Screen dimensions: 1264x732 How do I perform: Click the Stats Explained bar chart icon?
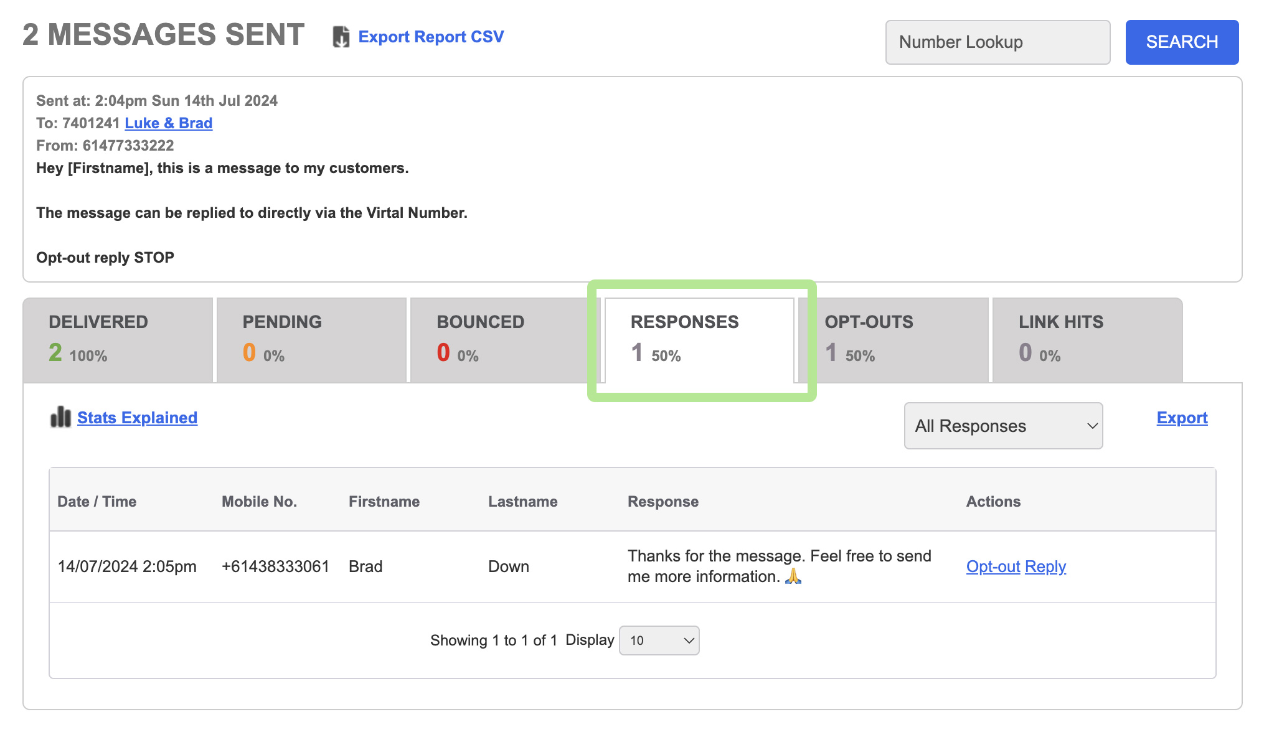point(60,417)
